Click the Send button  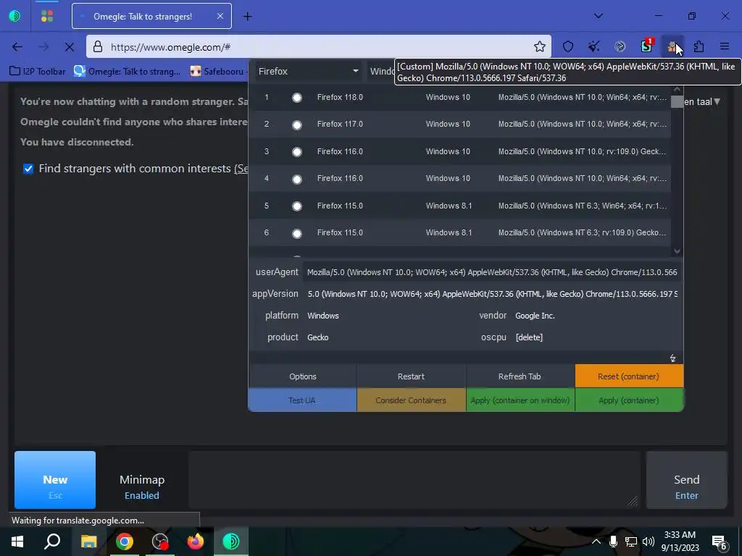(687, 480)
